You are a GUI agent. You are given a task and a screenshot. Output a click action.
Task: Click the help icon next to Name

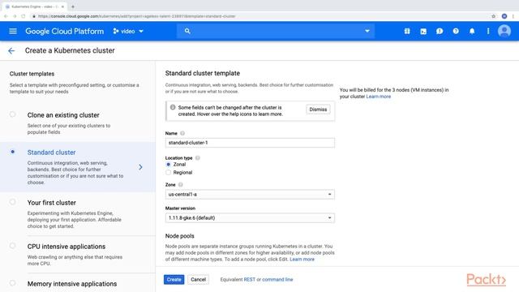pos(182,133)
